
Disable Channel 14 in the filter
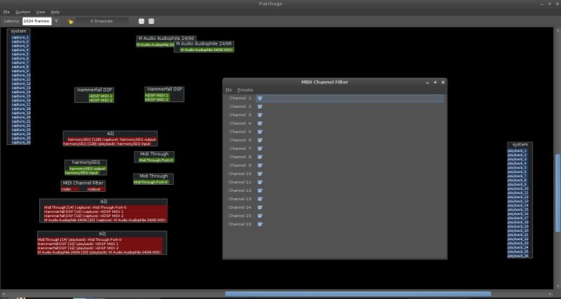click(x=260, y=207)
